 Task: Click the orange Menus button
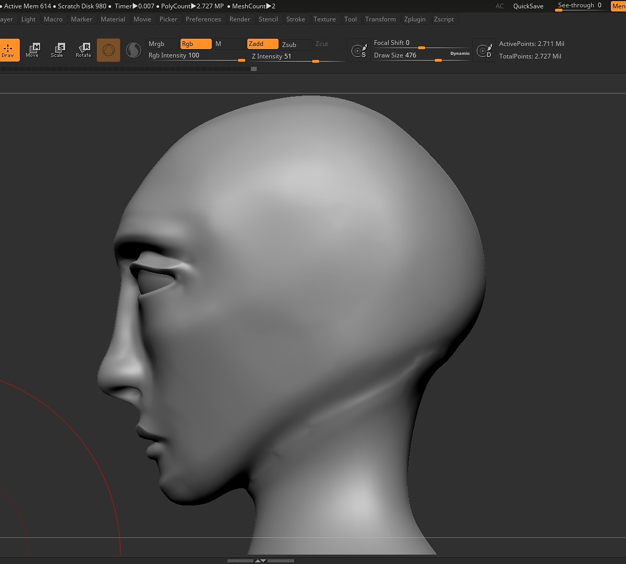(x=618, y=6)
